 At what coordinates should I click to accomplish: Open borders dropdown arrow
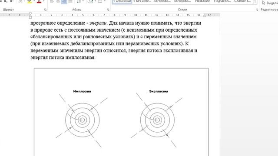tap(105, 1)
